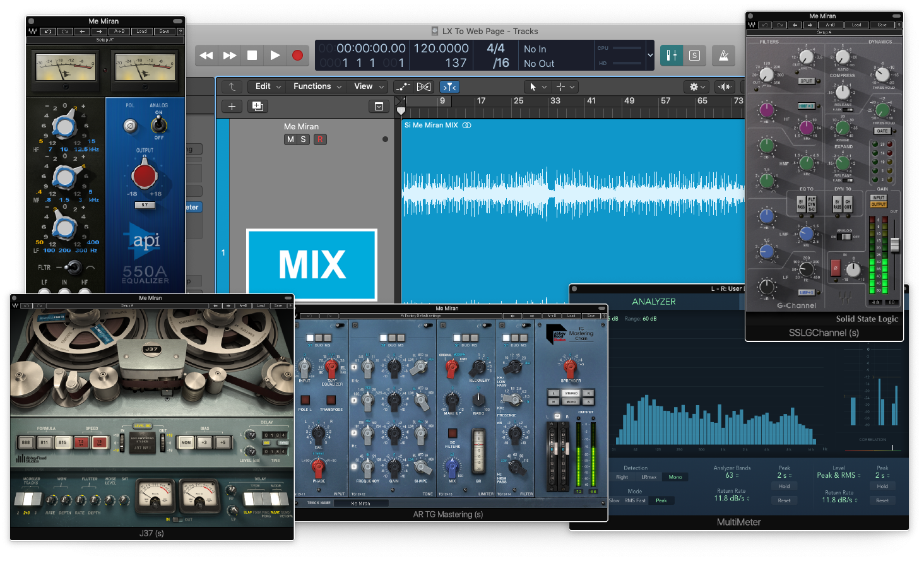Image resolution: width=924 pixels, height=561 pixels.
Task: Click the red Output knob on API 550A
Action: (x=144, y=175)
